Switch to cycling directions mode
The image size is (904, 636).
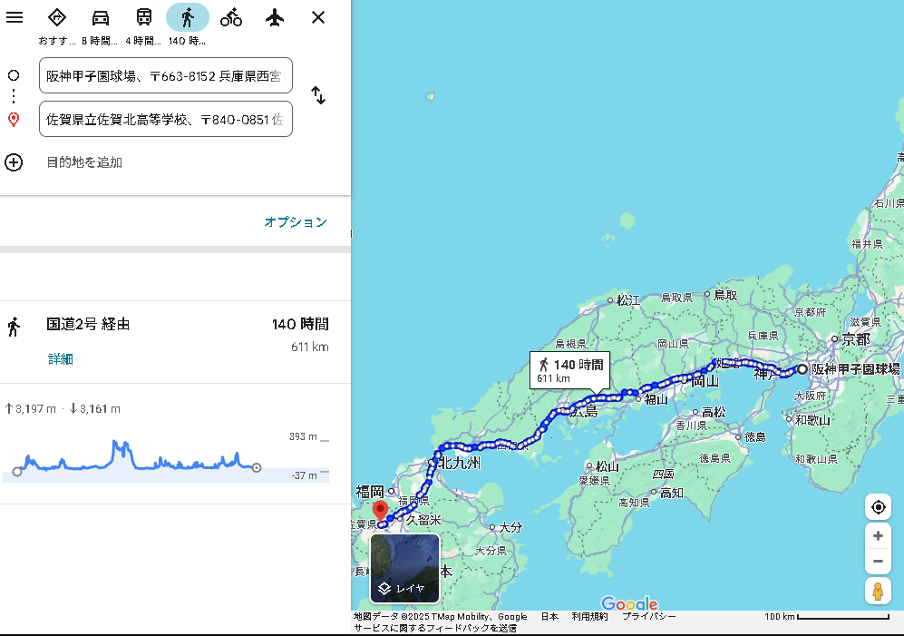point(231,17)
